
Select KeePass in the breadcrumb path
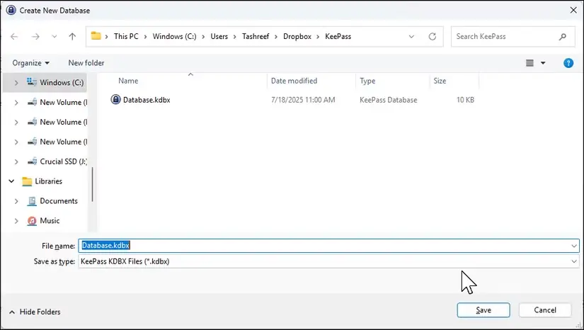(338, 37)
